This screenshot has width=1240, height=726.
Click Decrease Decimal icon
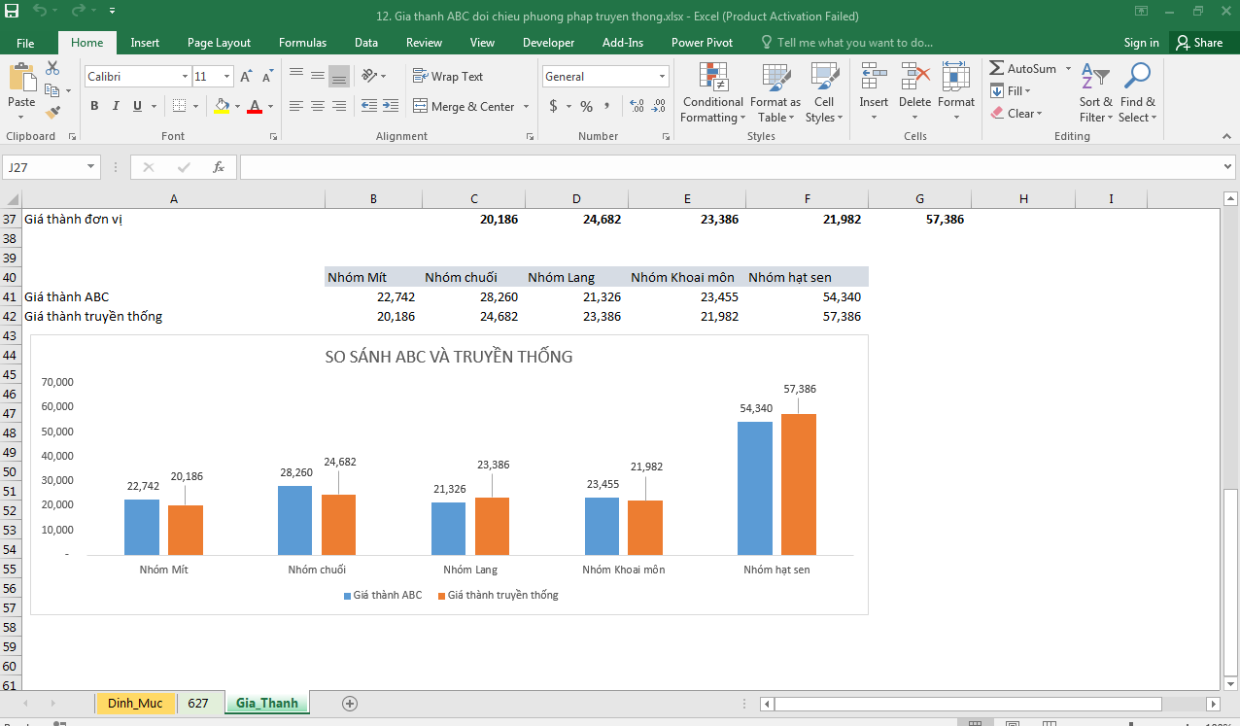[x=659, y=106]
